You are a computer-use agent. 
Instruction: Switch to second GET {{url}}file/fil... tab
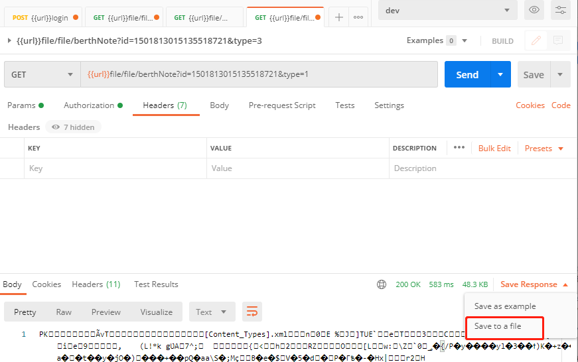125,17
